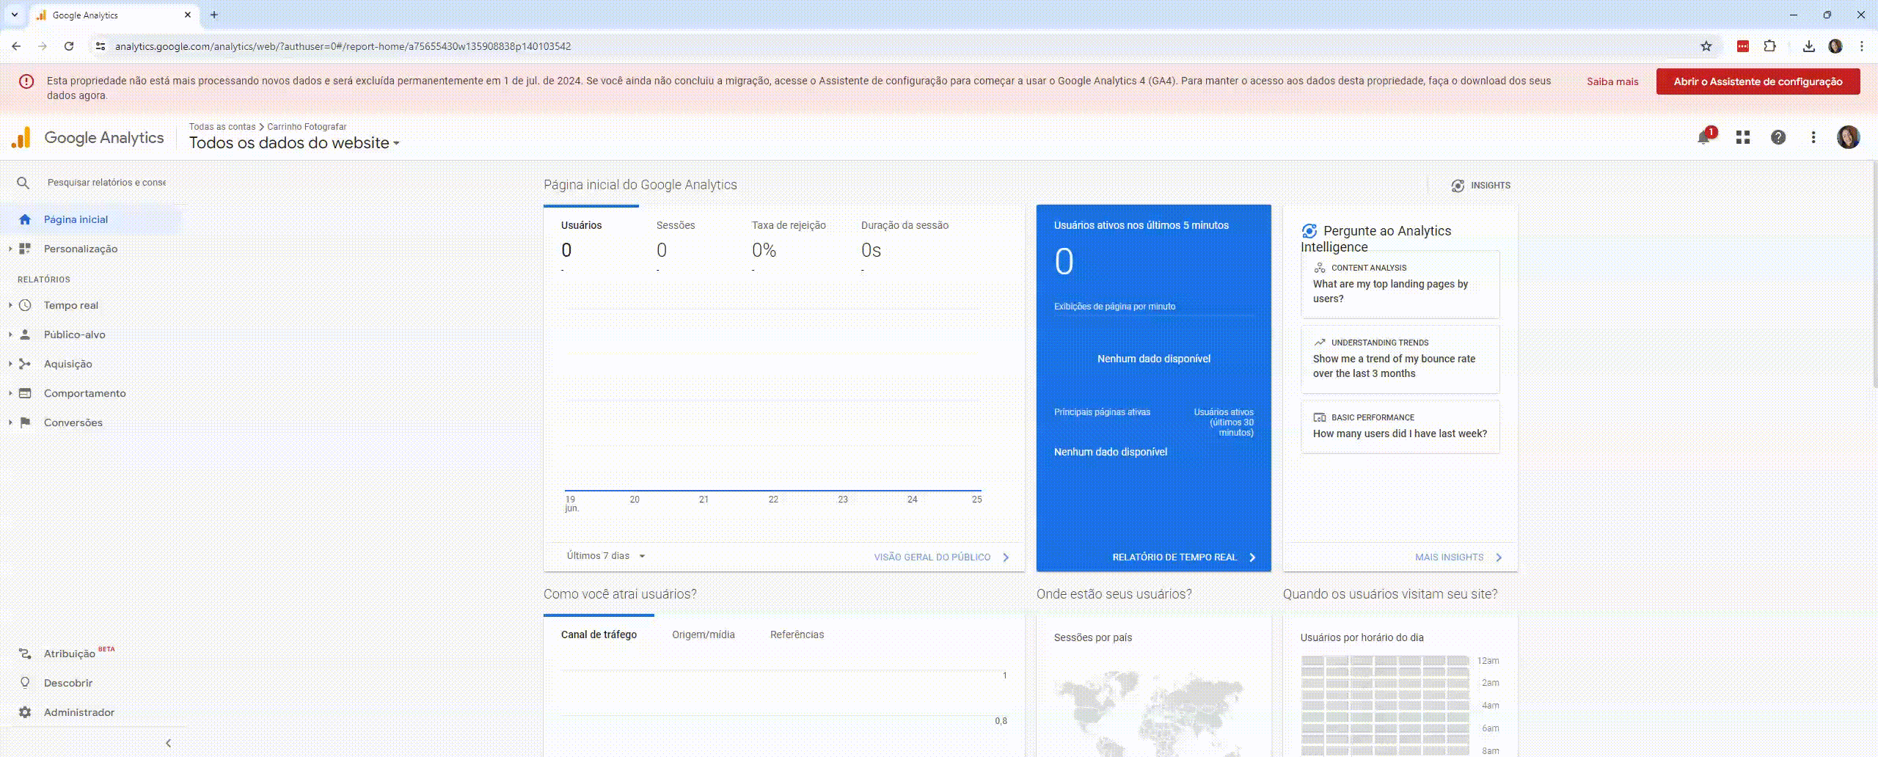Click the Personalização dashboard icon

(x=25, y=249)
